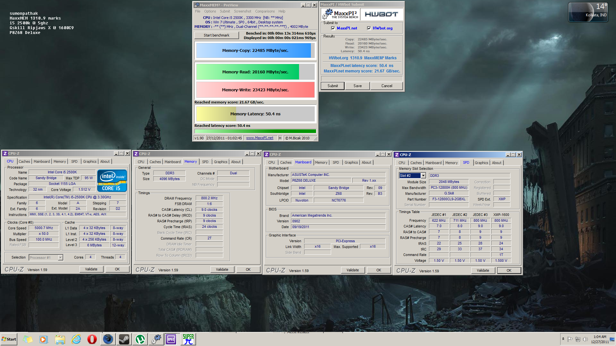Switch to Steam in the taskbar
This screenshot has height=346, width=616.
point(124,339)
